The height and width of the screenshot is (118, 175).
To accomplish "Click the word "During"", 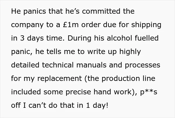I will click(x=79, y=39).
